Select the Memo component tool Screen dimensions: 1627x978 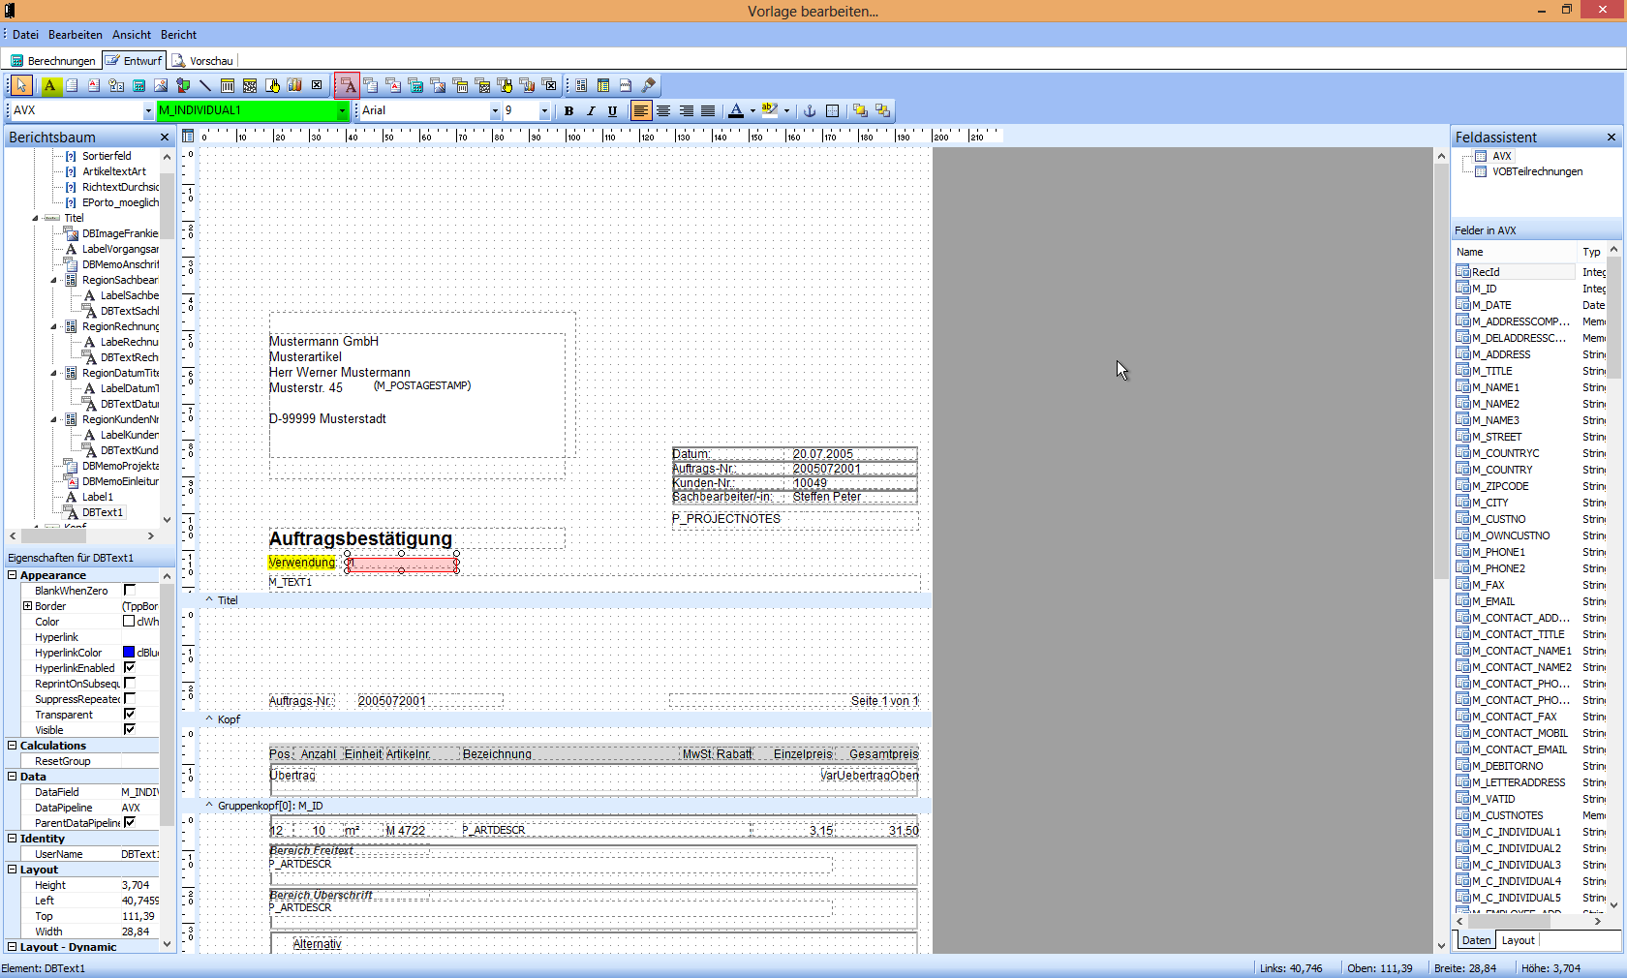(x=72, y=85)
